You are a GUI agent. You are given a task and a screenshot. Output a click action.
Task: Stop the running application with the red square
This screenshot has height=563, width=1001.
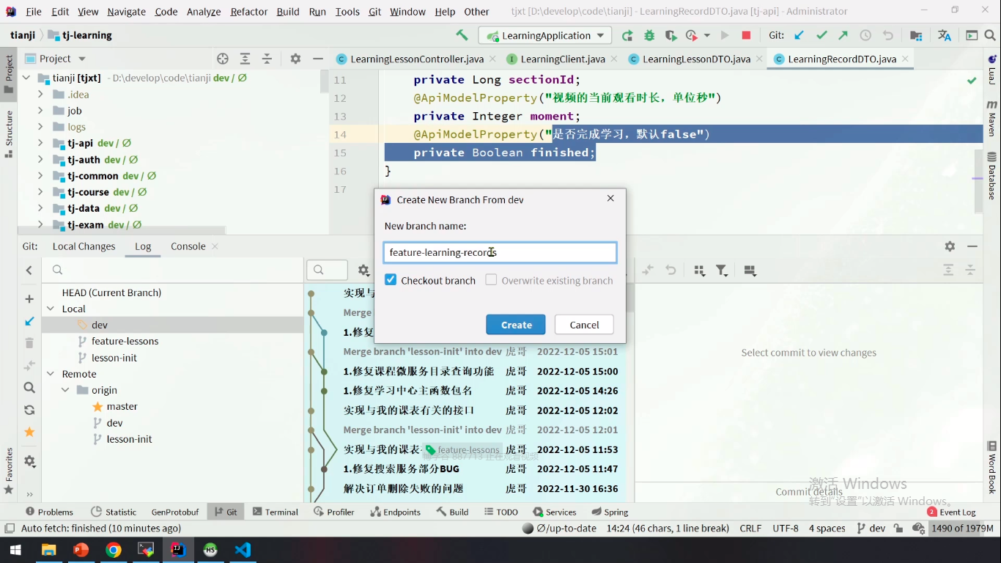[x=746, y=35]
